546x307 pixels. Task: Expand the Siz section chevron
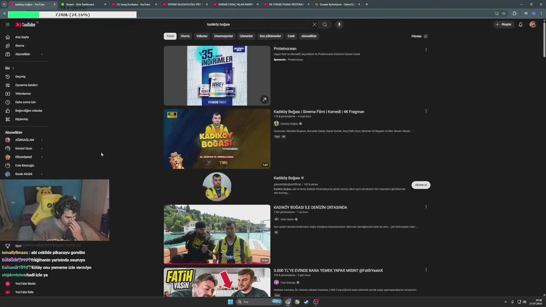click(x=13, y=68)
